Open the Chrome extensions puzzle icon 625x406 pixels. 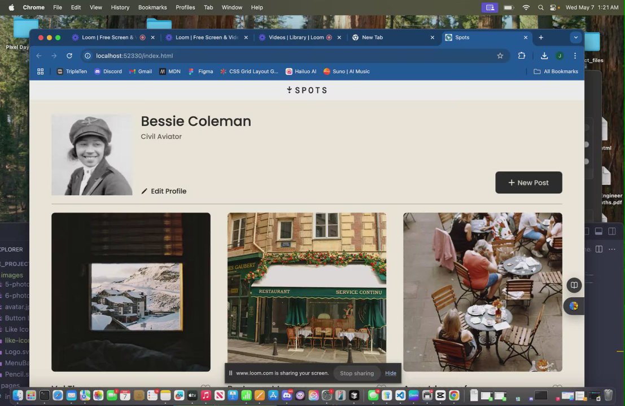(522, 56)
